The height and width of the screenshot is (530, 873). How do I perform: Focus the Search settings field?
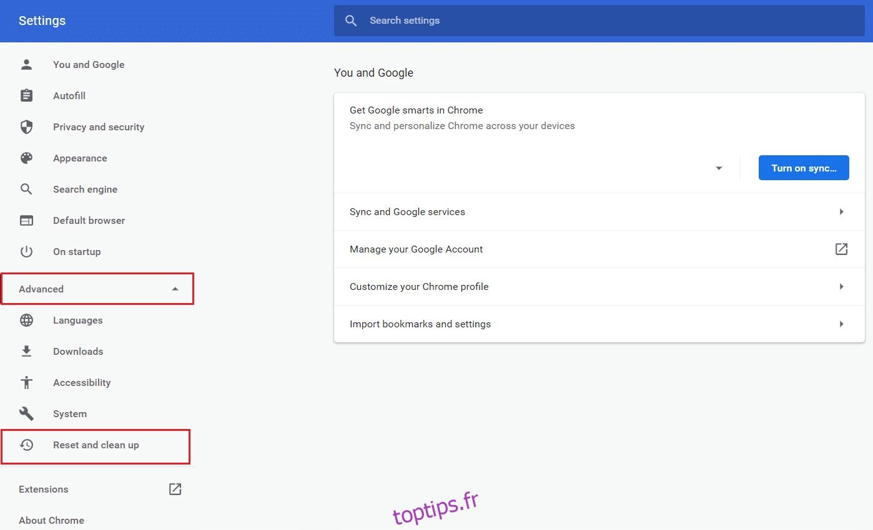click(599, 21)
